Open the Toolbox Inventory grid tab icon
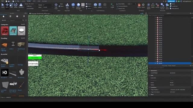This screenshot has width=193, height=108. [10, 16]
